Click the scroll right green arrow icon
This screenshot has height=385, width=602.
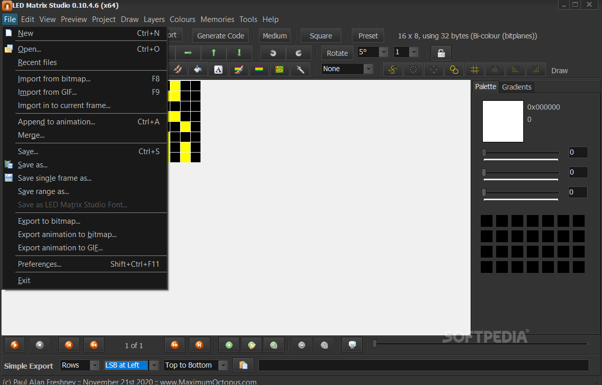pos(188,53)
